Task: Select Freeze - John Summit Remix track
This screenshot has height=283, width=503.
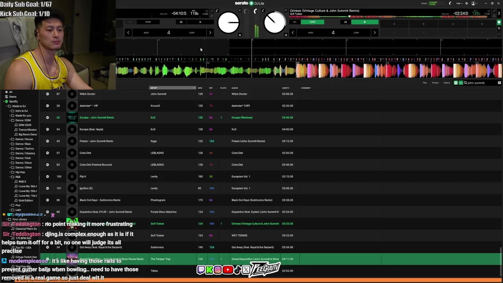Action: pos(271,141)
